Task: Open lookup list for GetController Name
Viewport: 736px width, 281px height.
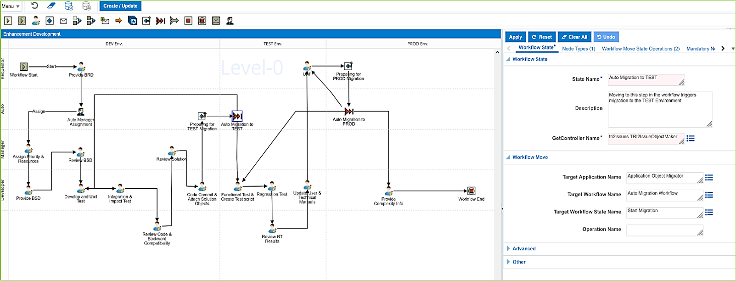Action: pos(691,138)
